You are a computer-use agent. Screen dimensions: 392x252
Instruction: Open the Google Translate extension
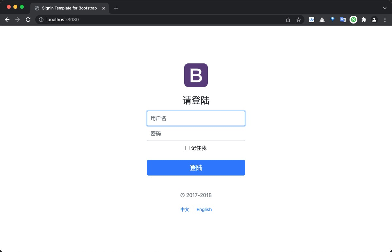click(x=343, y=20)
